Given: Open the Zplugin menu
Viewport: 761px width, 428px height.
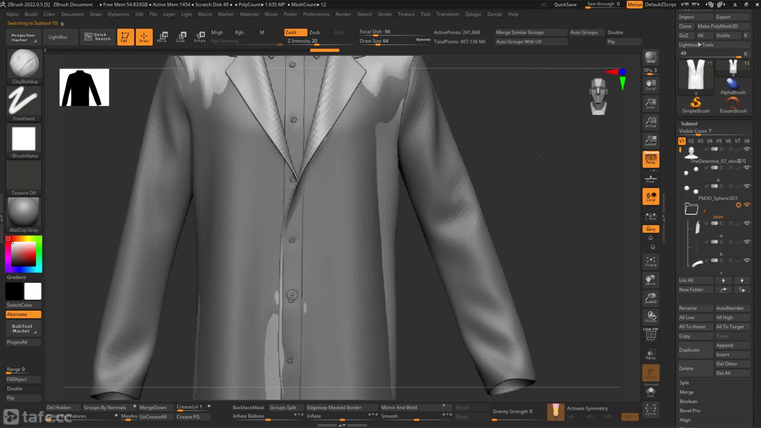Looking at the screenshot, I should pyautogui.click(x=473, y=14).
